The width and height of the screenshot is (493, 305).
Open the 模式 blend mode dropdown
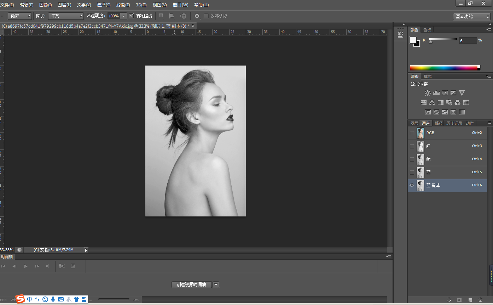point(66,16)
